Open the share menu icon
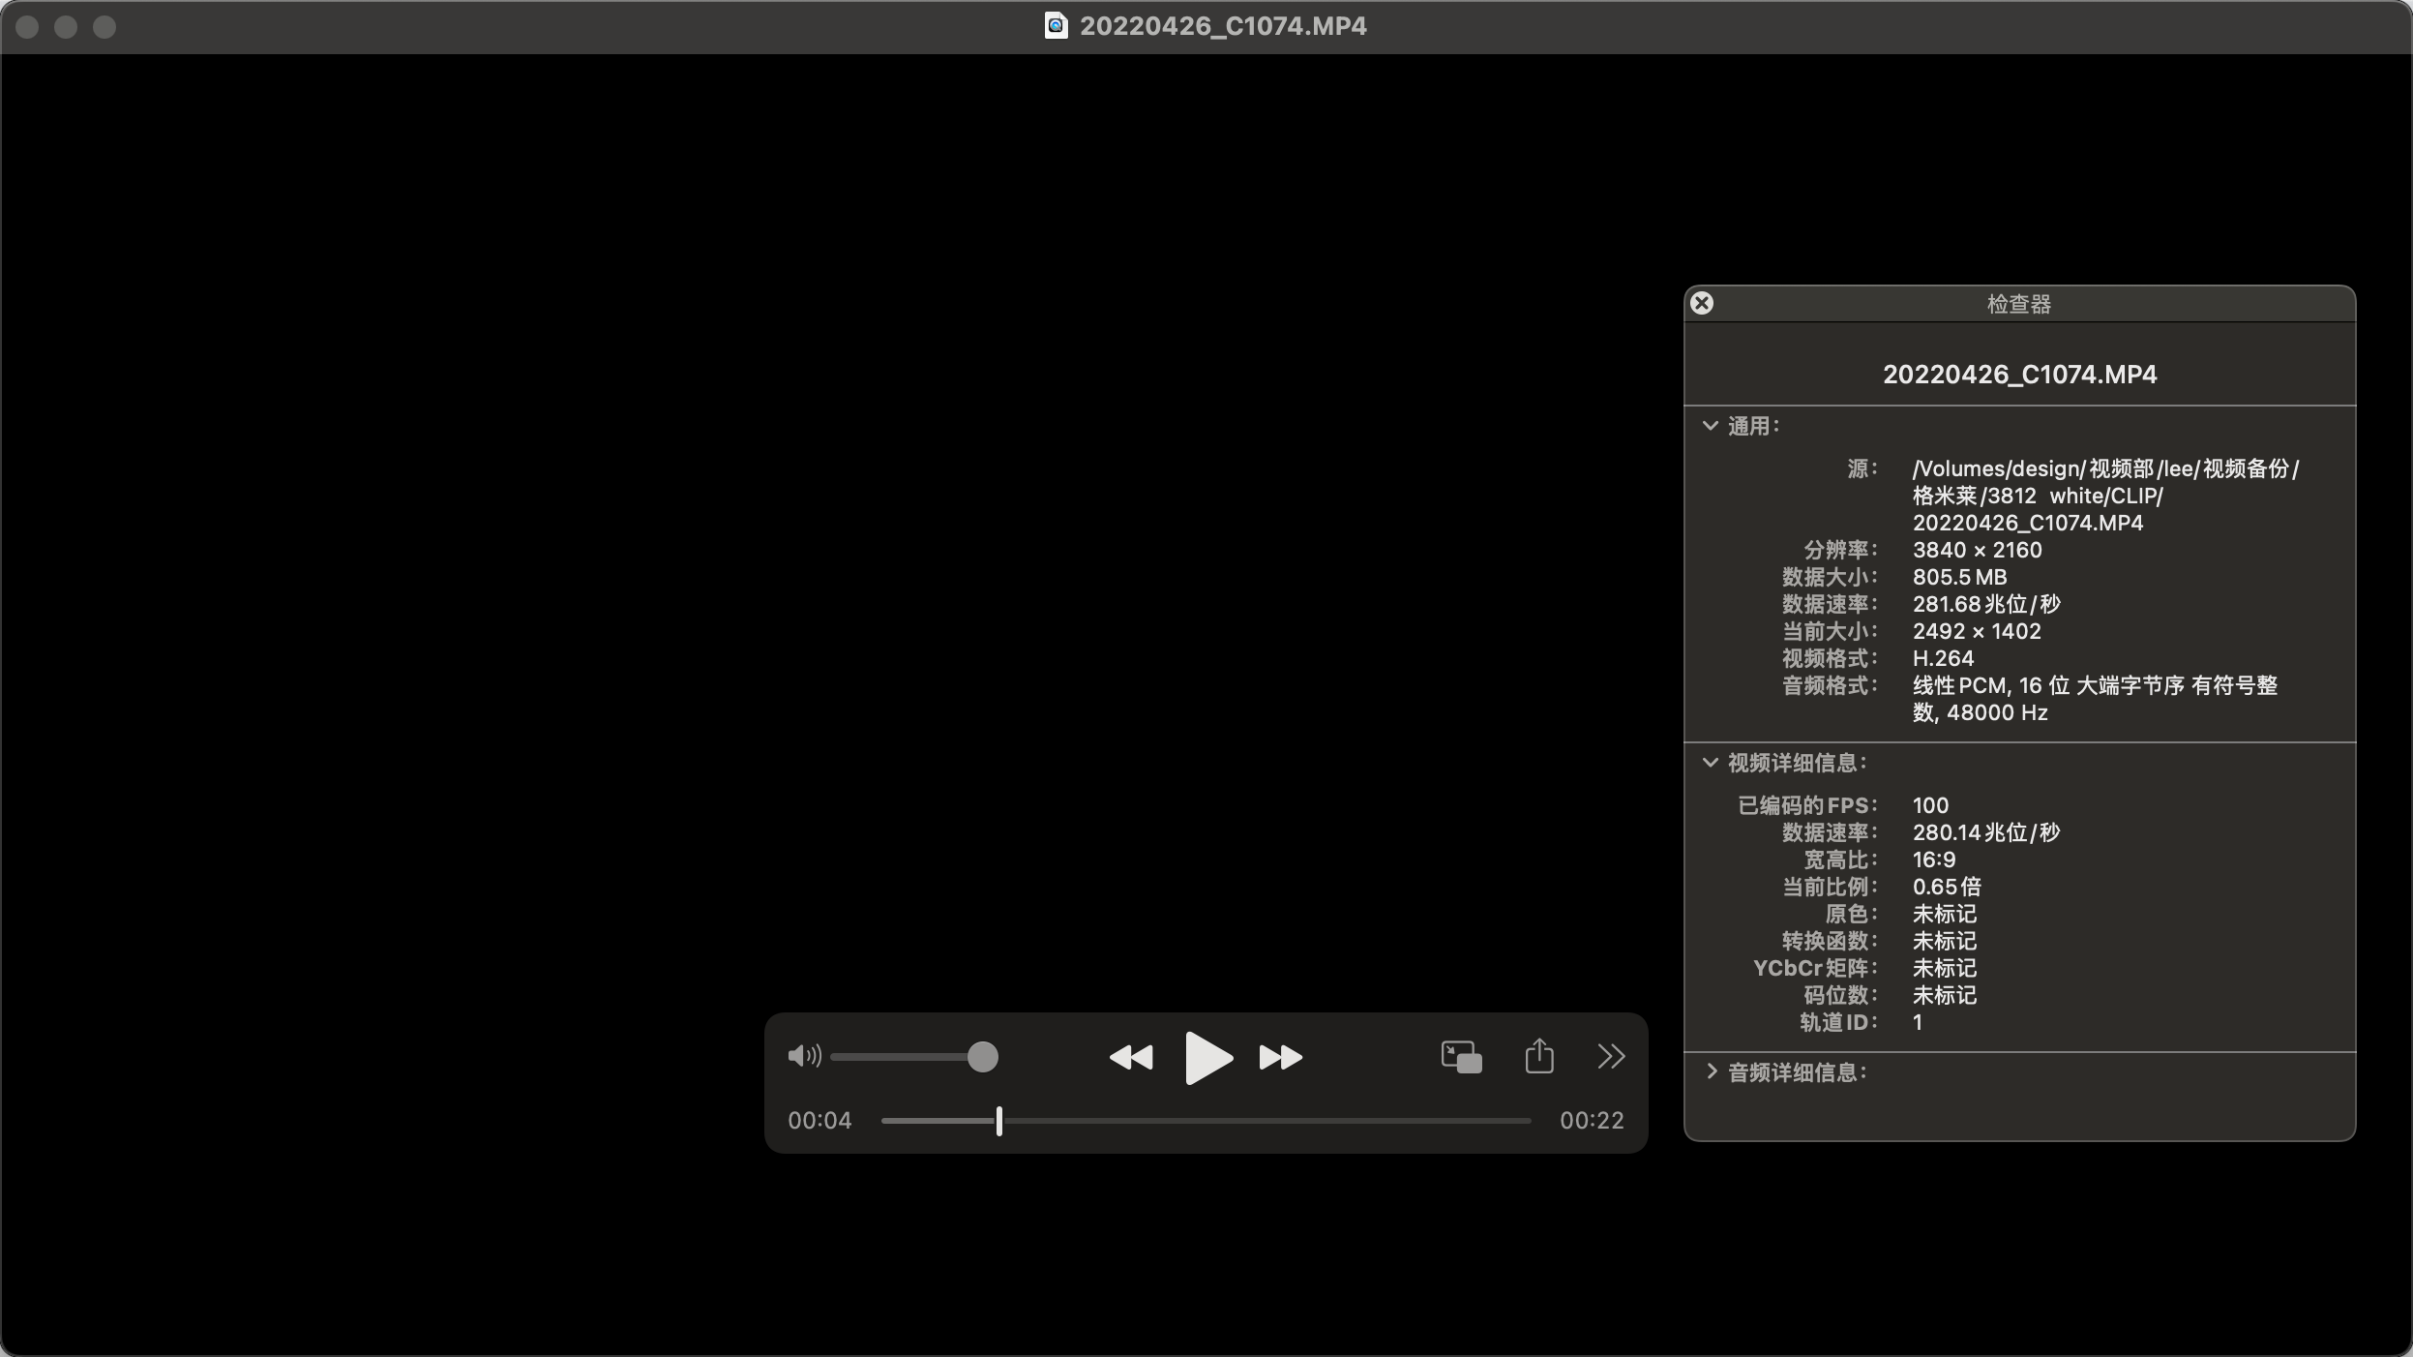The width and height of the screenshot is (2413, 1357). click(1539, 1056)
